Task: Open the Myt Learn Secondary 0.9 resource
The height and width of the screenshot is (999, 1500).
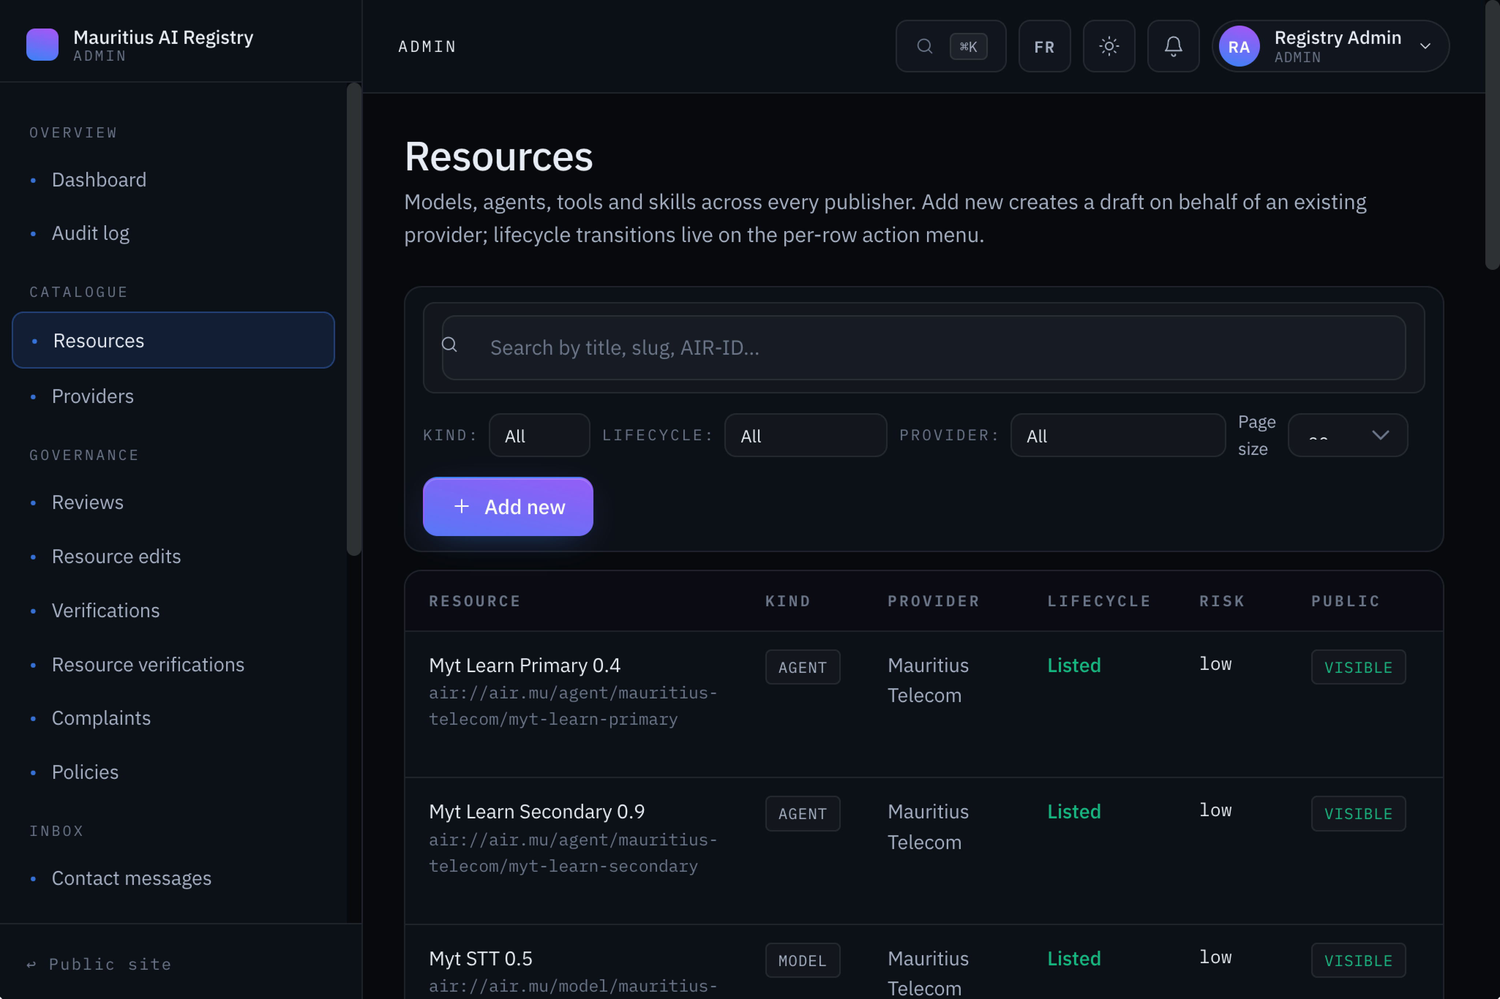Action: tap(537, 812)
